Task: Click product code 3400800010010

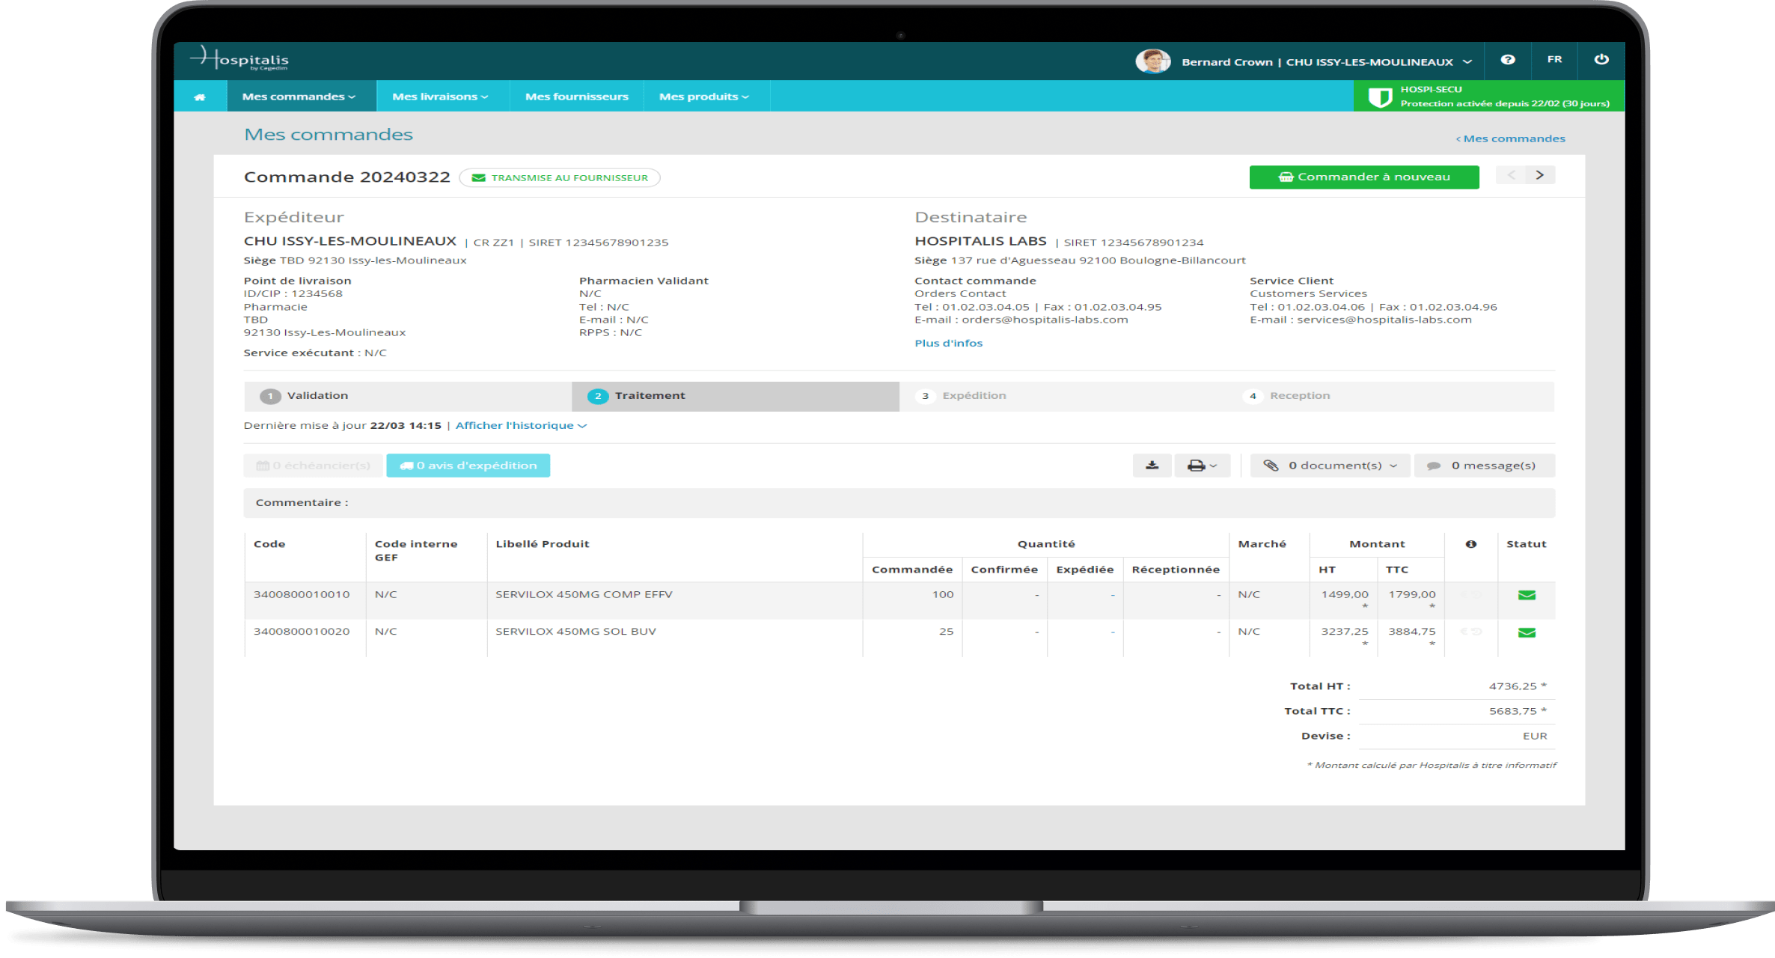Action: pos(302,594)
